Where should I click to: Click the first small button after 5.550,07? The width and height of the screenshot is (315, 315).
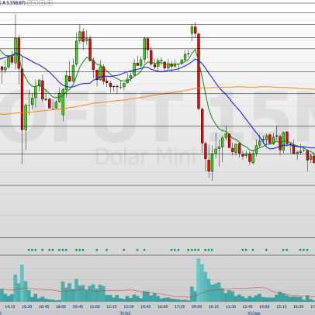pyautogui.click(x=30, y=3)
